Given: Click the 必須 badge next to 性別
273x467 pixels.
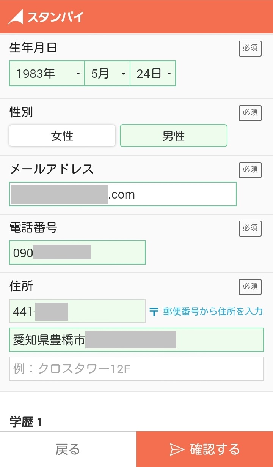Looking at the screenshot, I should tap(250, 113).
